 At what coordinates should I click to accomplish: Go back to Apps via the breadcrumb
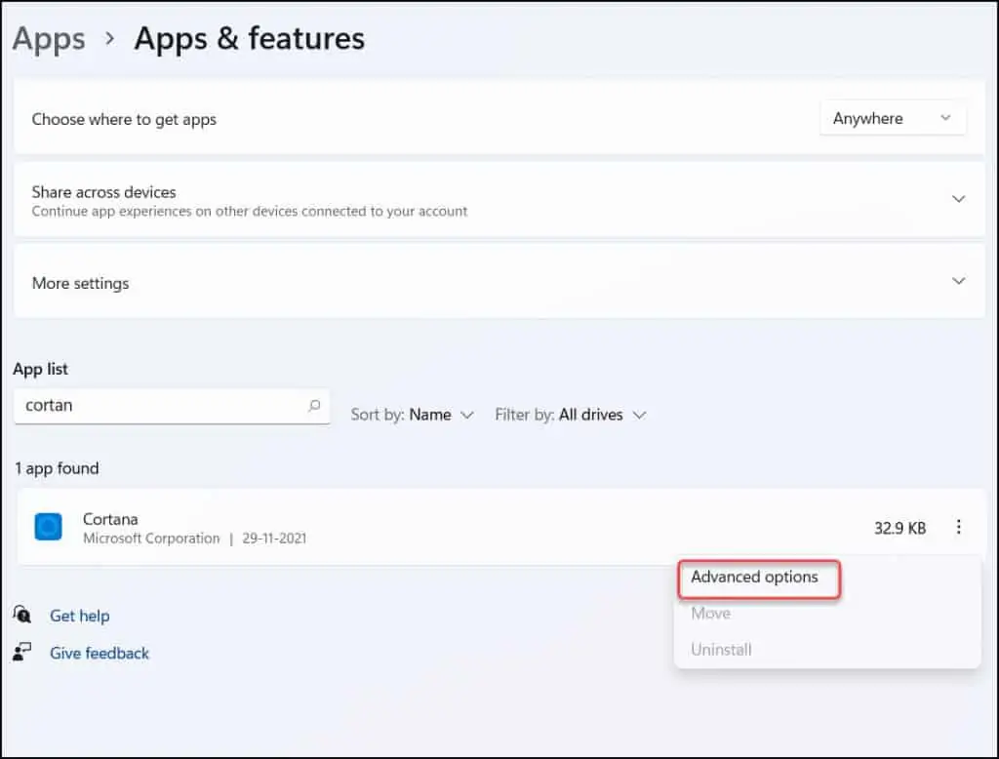[49, 38]
